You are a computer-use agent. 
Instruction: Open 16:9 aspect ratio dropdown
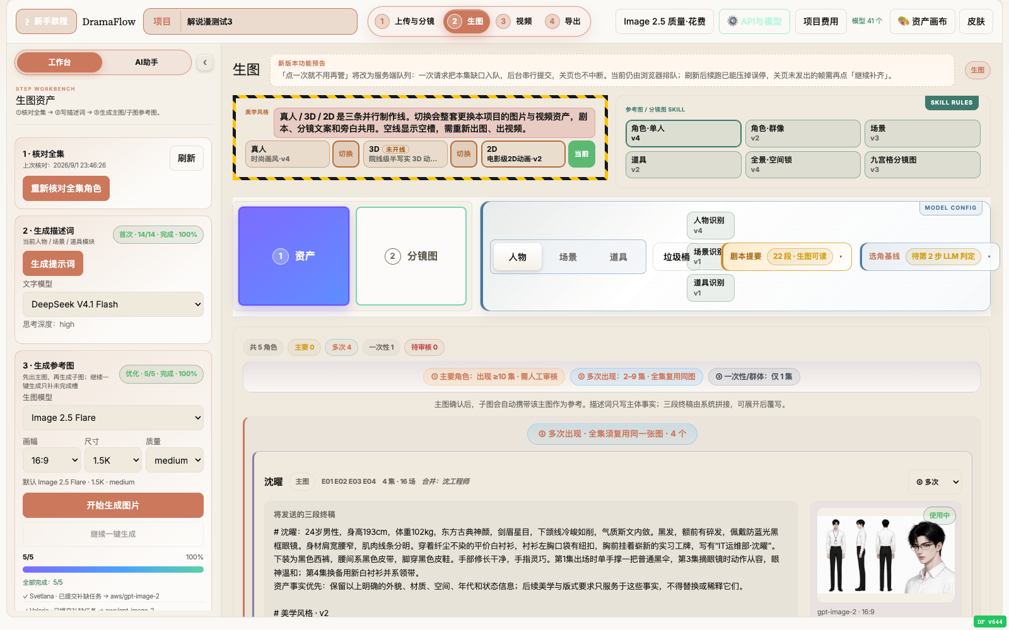coord(52,461)
